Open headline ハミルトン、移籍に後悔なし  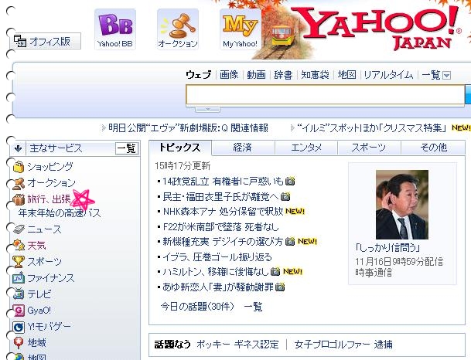click(215, 272)
